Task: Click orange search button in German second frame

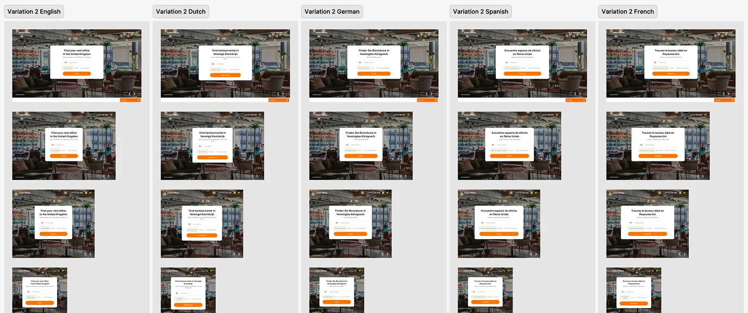Action: [x=361, y=156]
